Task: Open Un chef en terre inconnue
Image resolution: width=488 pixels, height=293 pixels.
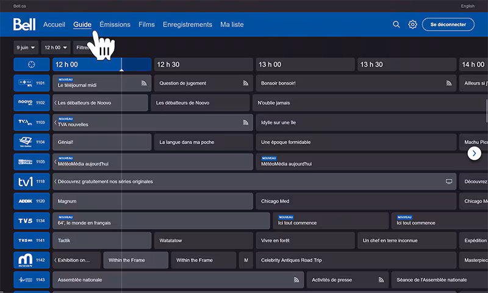Action: pos(407,241)
